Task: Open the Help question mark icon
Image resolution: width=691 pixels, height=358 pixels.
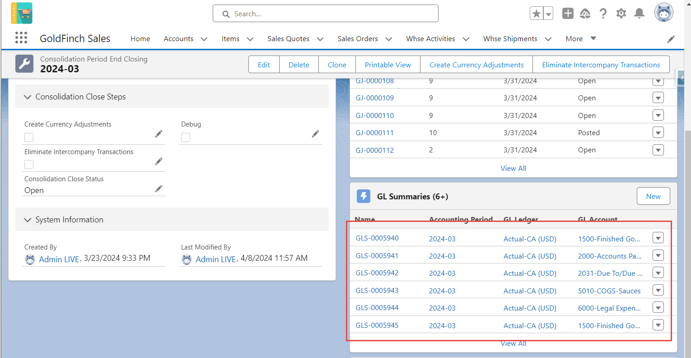Action: (603, 14)
